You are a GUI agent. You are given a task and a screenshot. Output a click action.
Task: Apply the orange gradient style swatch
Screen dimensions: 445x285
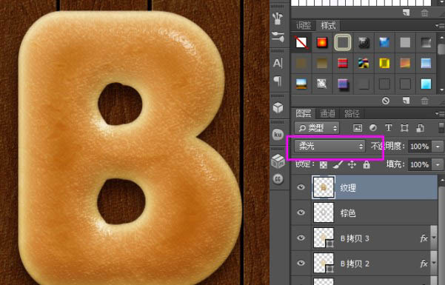point(405,63)
